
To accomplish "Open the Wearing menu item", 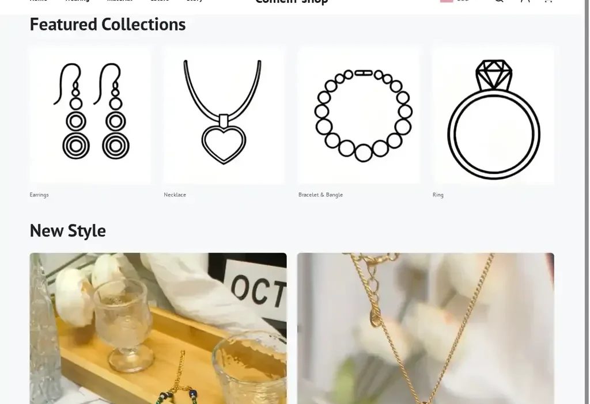I will pyautogui.click(x=77, y=1).
